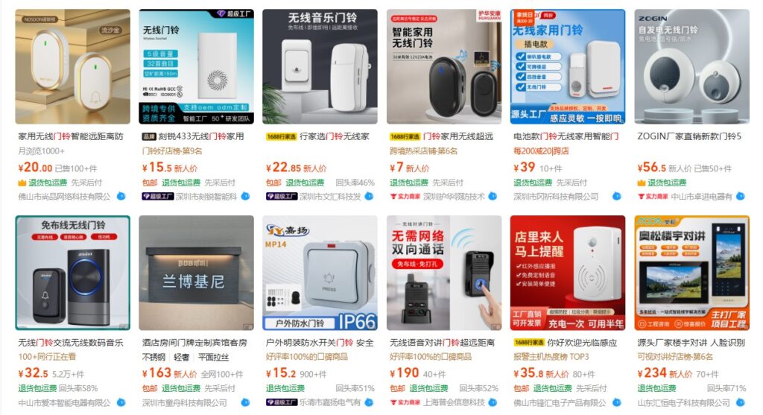Open the supplier link 深圳市冈祈科技有限公司
Viewport: 763px width, 415px height.
click(556, 197)
